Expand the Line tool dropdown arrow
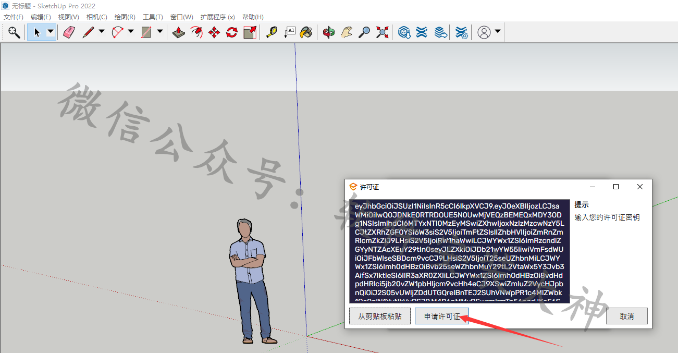The image size is (678, 353). point(102,32)
